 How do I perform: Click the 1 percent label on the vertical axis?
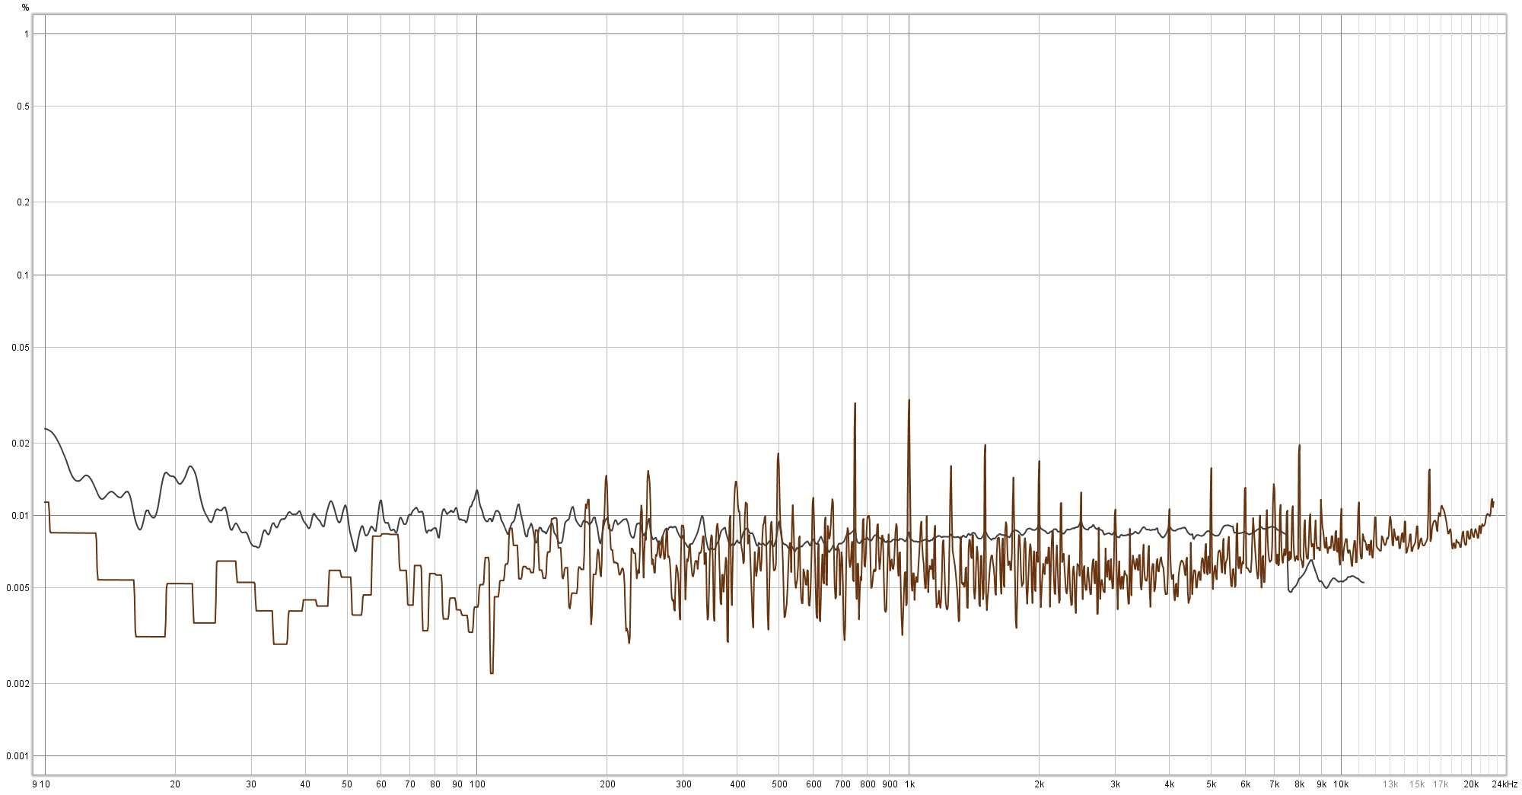[x=27, y=34]
